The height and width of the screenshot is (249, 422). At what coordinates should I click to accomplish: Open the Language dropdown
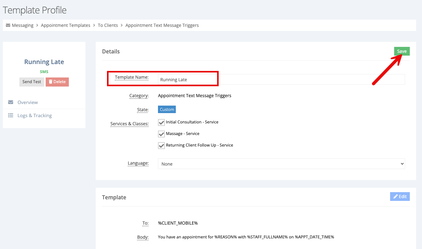pyautogui.click(x=281, y=164)
